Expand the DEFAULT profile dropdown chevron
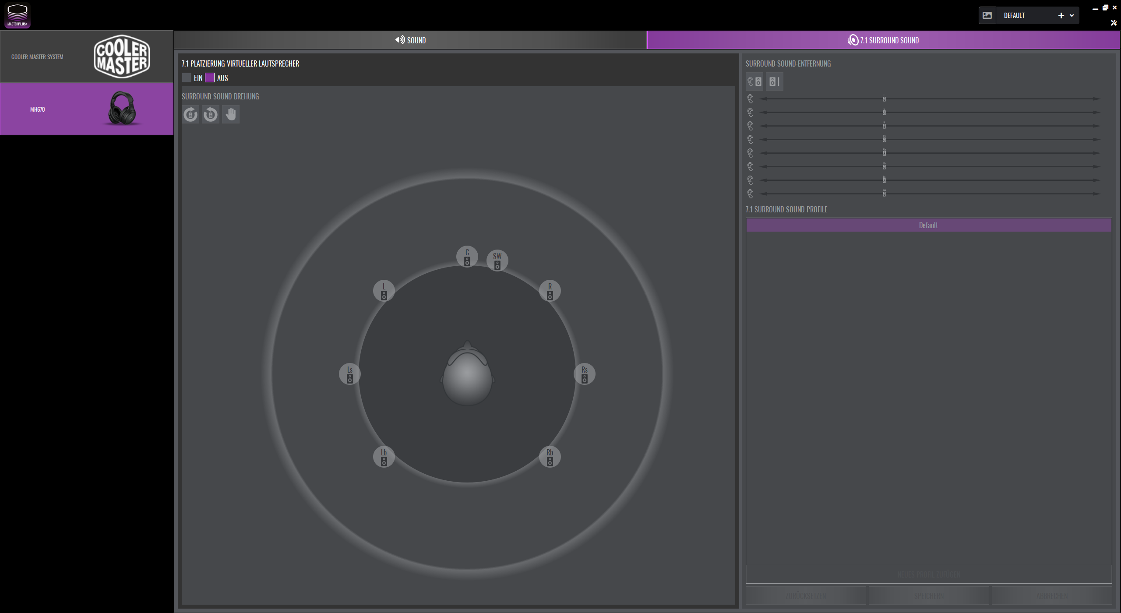This screenshot has height=613, width=1121. 1072,15
